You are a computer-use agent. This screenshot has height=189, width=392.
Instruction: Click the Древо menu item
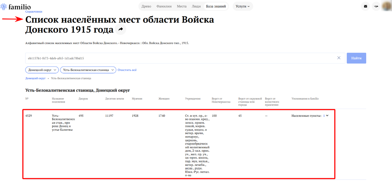tap(146, 6)
